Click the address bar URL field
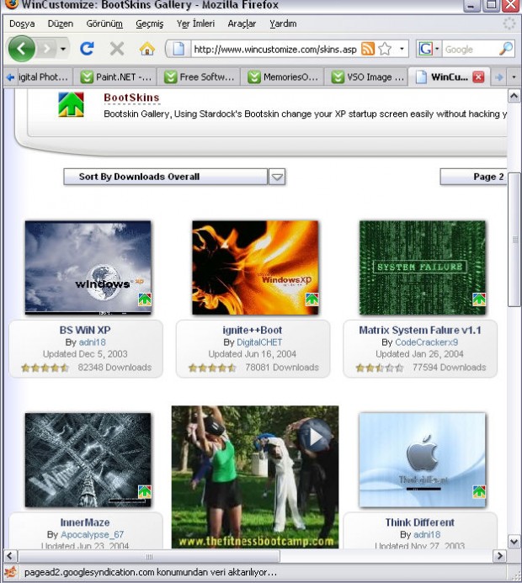 [275, 49]
